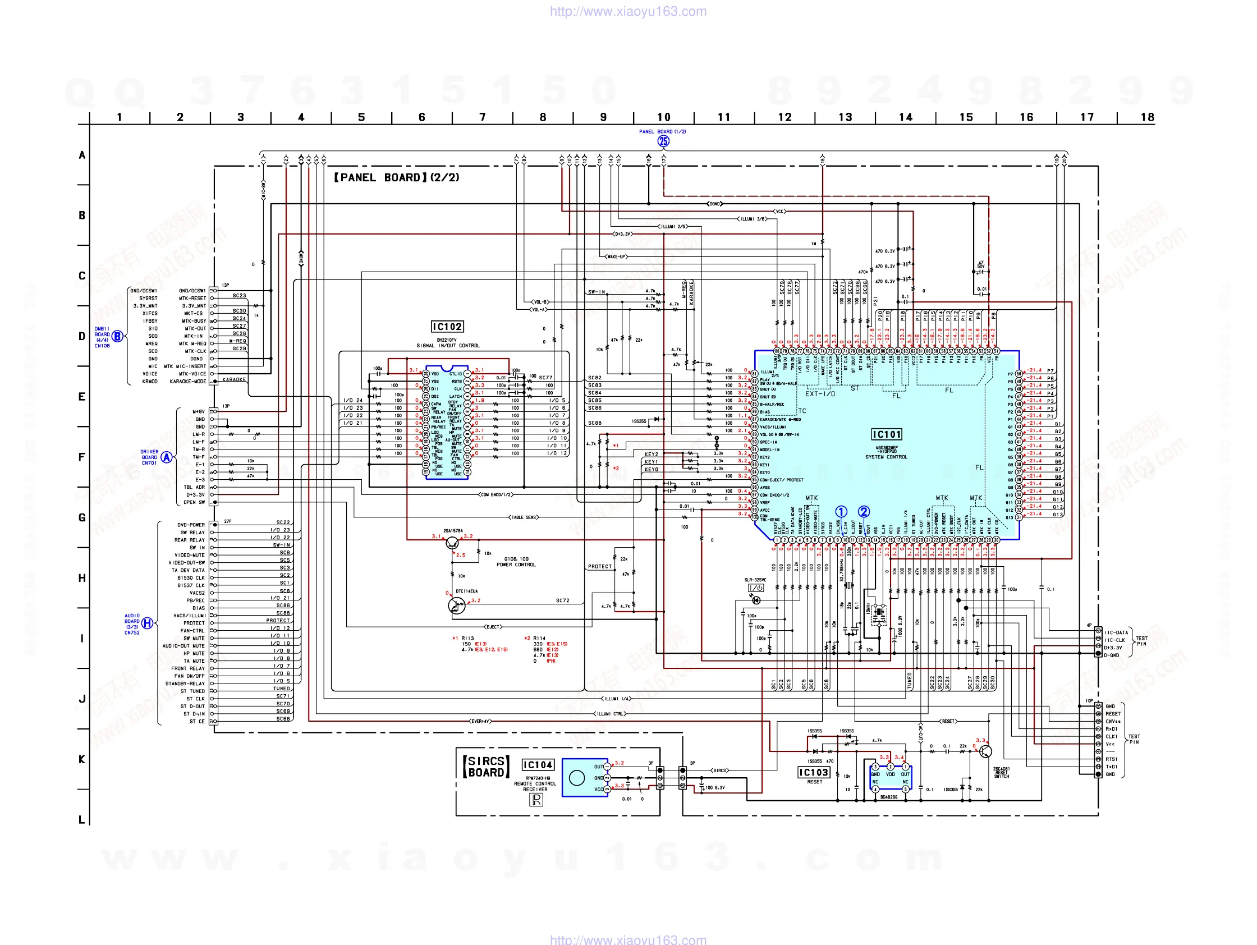Click the 2SC4081 reset switch transistor
Image resolution: width=1257 pixels, height=945 pixels.
(x=986, y=751)
